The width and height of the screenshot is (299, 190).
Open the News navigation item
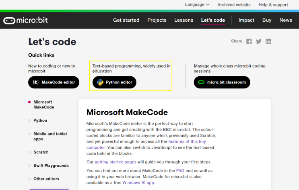point(286,20)
